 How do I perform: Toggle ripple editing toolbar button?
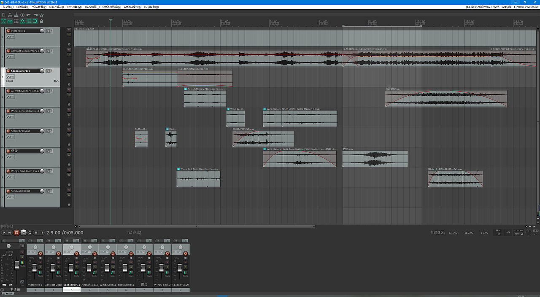[x=16, y=21]
